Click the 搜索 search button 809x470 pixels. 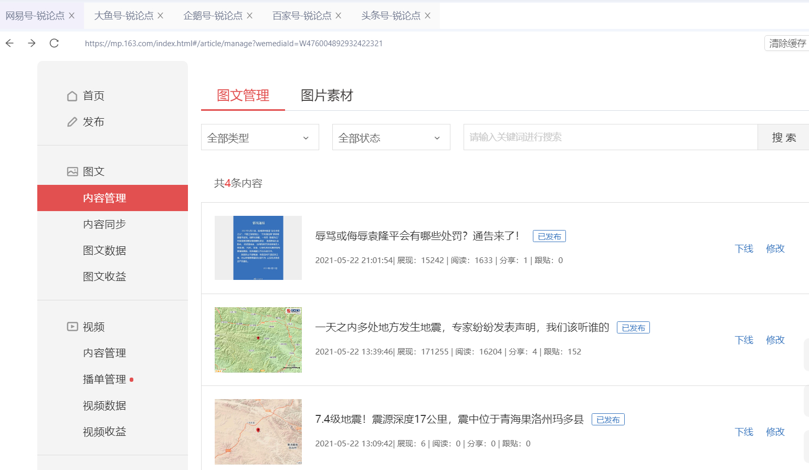click(784, 137)
